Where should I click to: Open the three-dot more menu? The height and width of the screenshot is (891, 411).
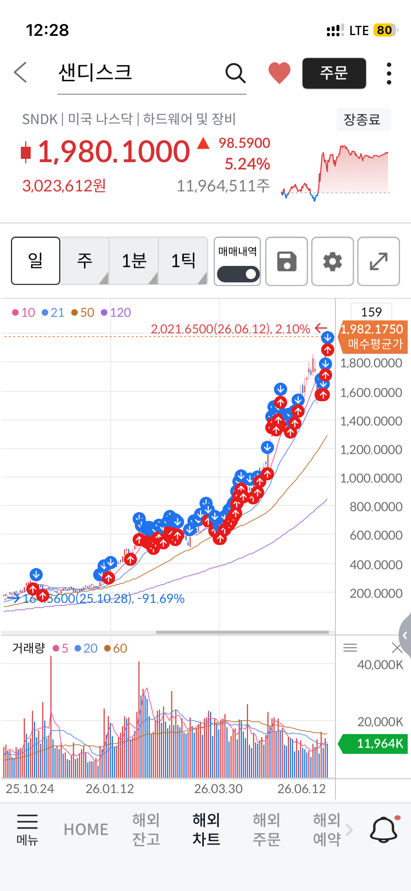point(389,73)
